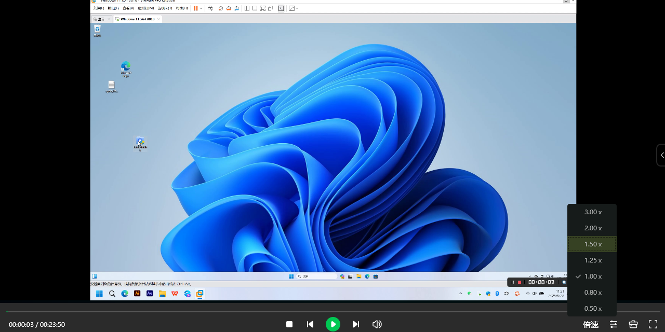665x332 pixels.
Task: Click the 倍速 playback speed button
Action: point(591,324)
